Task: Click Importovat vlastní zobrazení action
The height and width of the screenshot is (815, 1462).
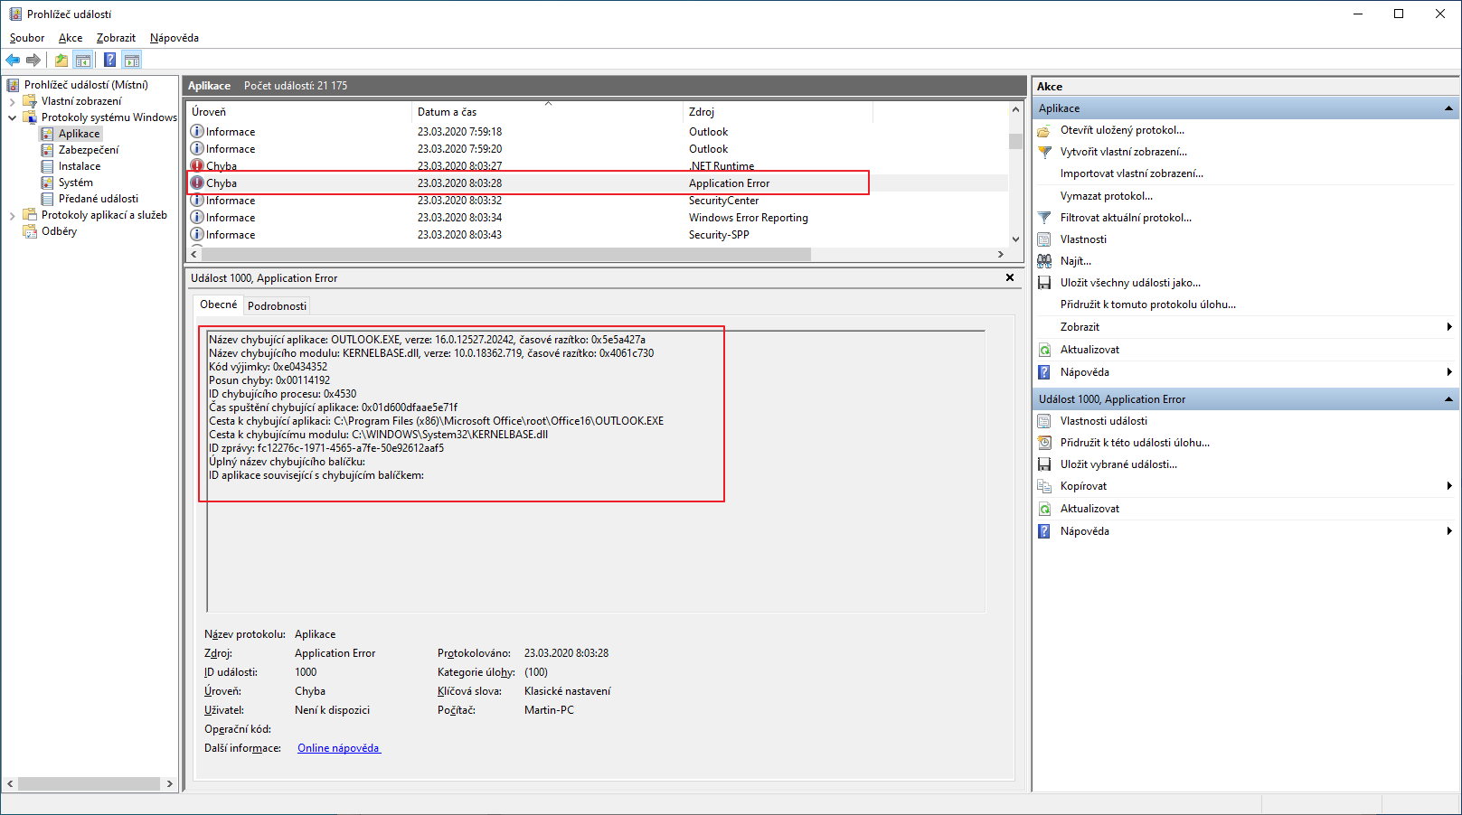Action: (x=1132, y=173)
